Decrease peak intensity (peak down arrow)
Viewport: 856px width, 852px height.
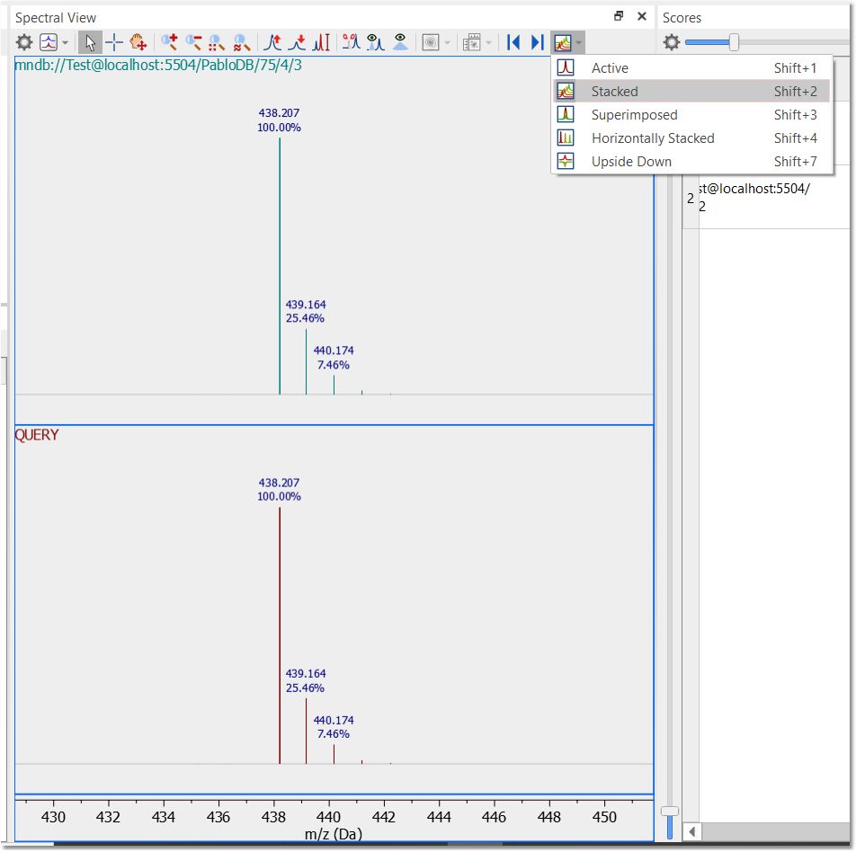point(298,42)
